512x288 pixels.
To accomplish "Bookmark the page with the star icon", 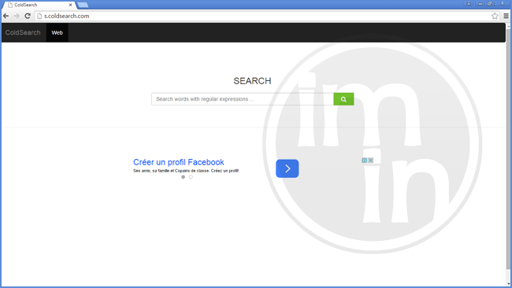I will coord(495,16).
